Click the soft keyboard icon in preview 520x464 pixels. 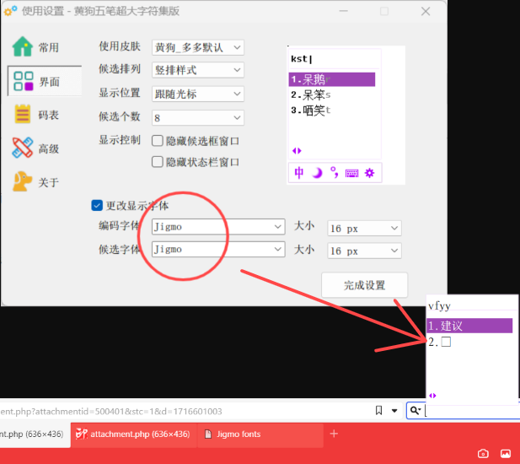pos(351,173)
